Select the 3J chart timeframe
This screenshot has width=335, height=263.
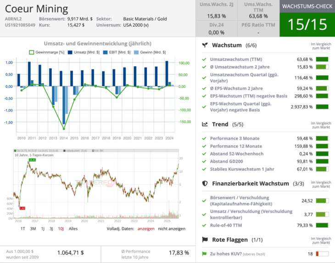(51, 229)
